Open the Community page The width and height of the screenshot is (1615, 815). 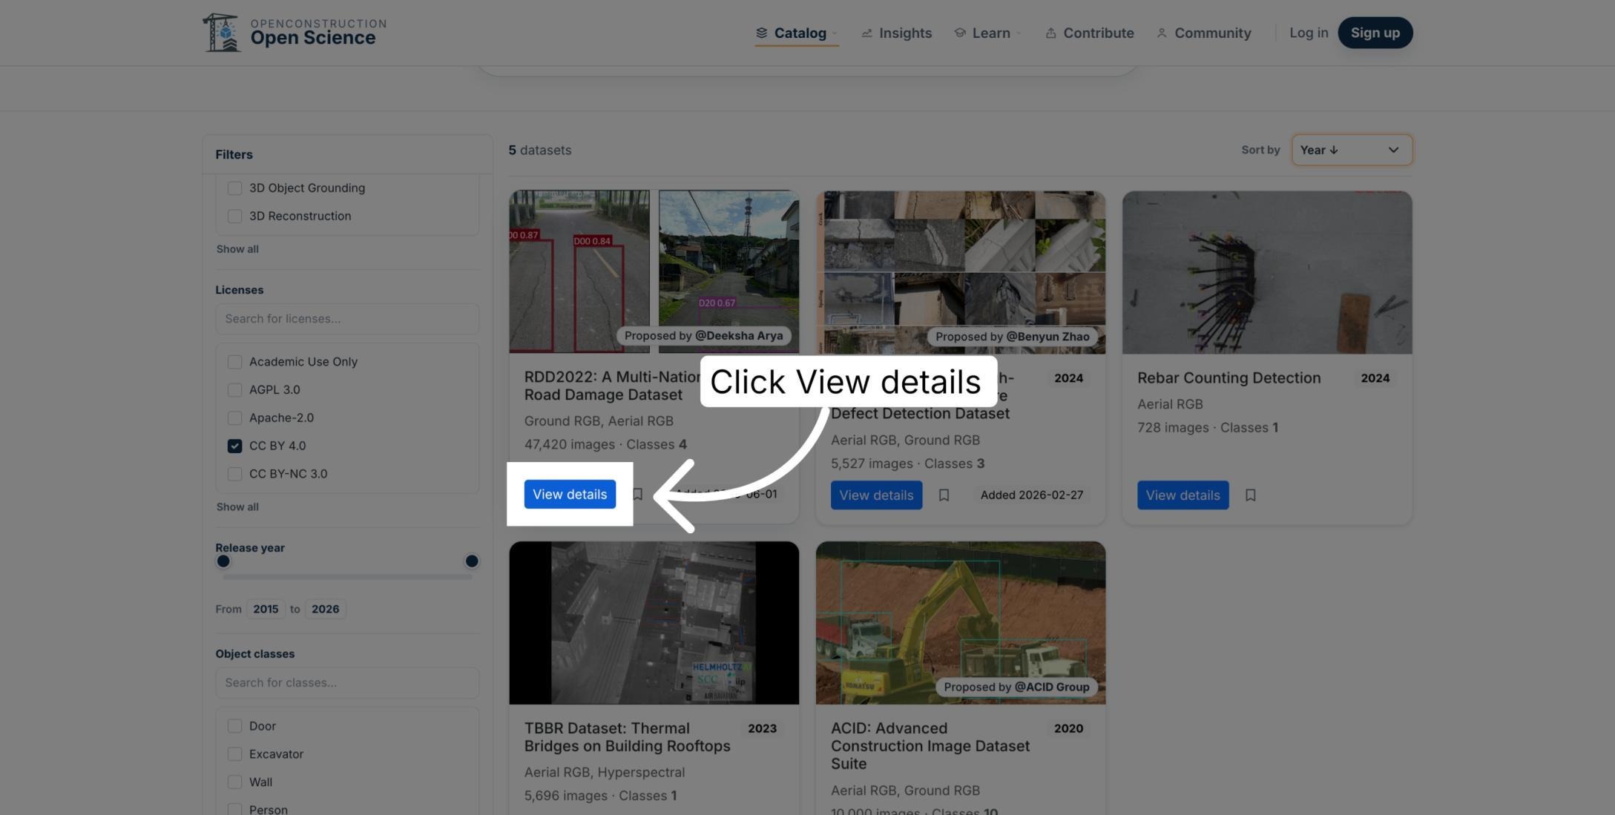(1203, 33)
